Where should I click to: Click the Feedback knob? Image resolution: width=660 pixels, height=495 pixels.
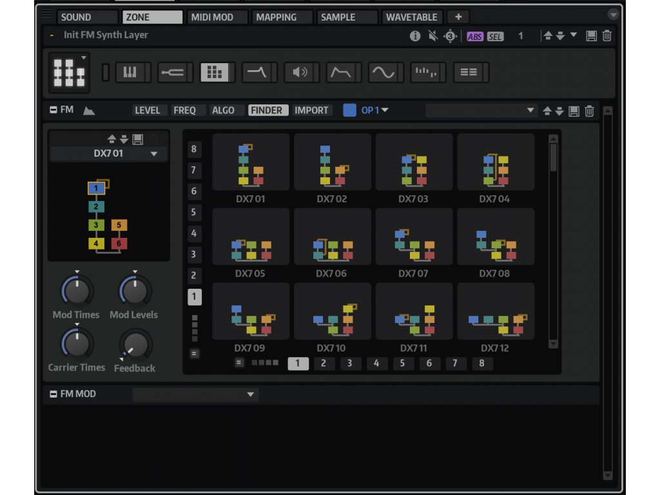click(x=135, y=345)
